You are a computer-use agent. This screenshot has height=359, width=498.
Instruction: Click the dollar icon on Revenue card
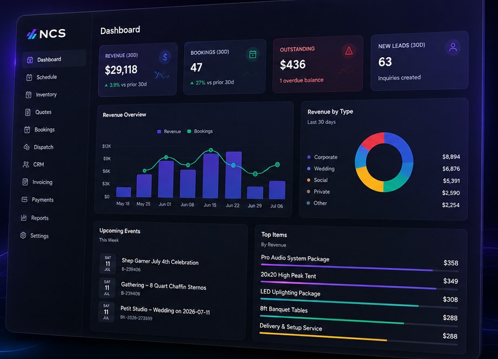tap(165, 57)
